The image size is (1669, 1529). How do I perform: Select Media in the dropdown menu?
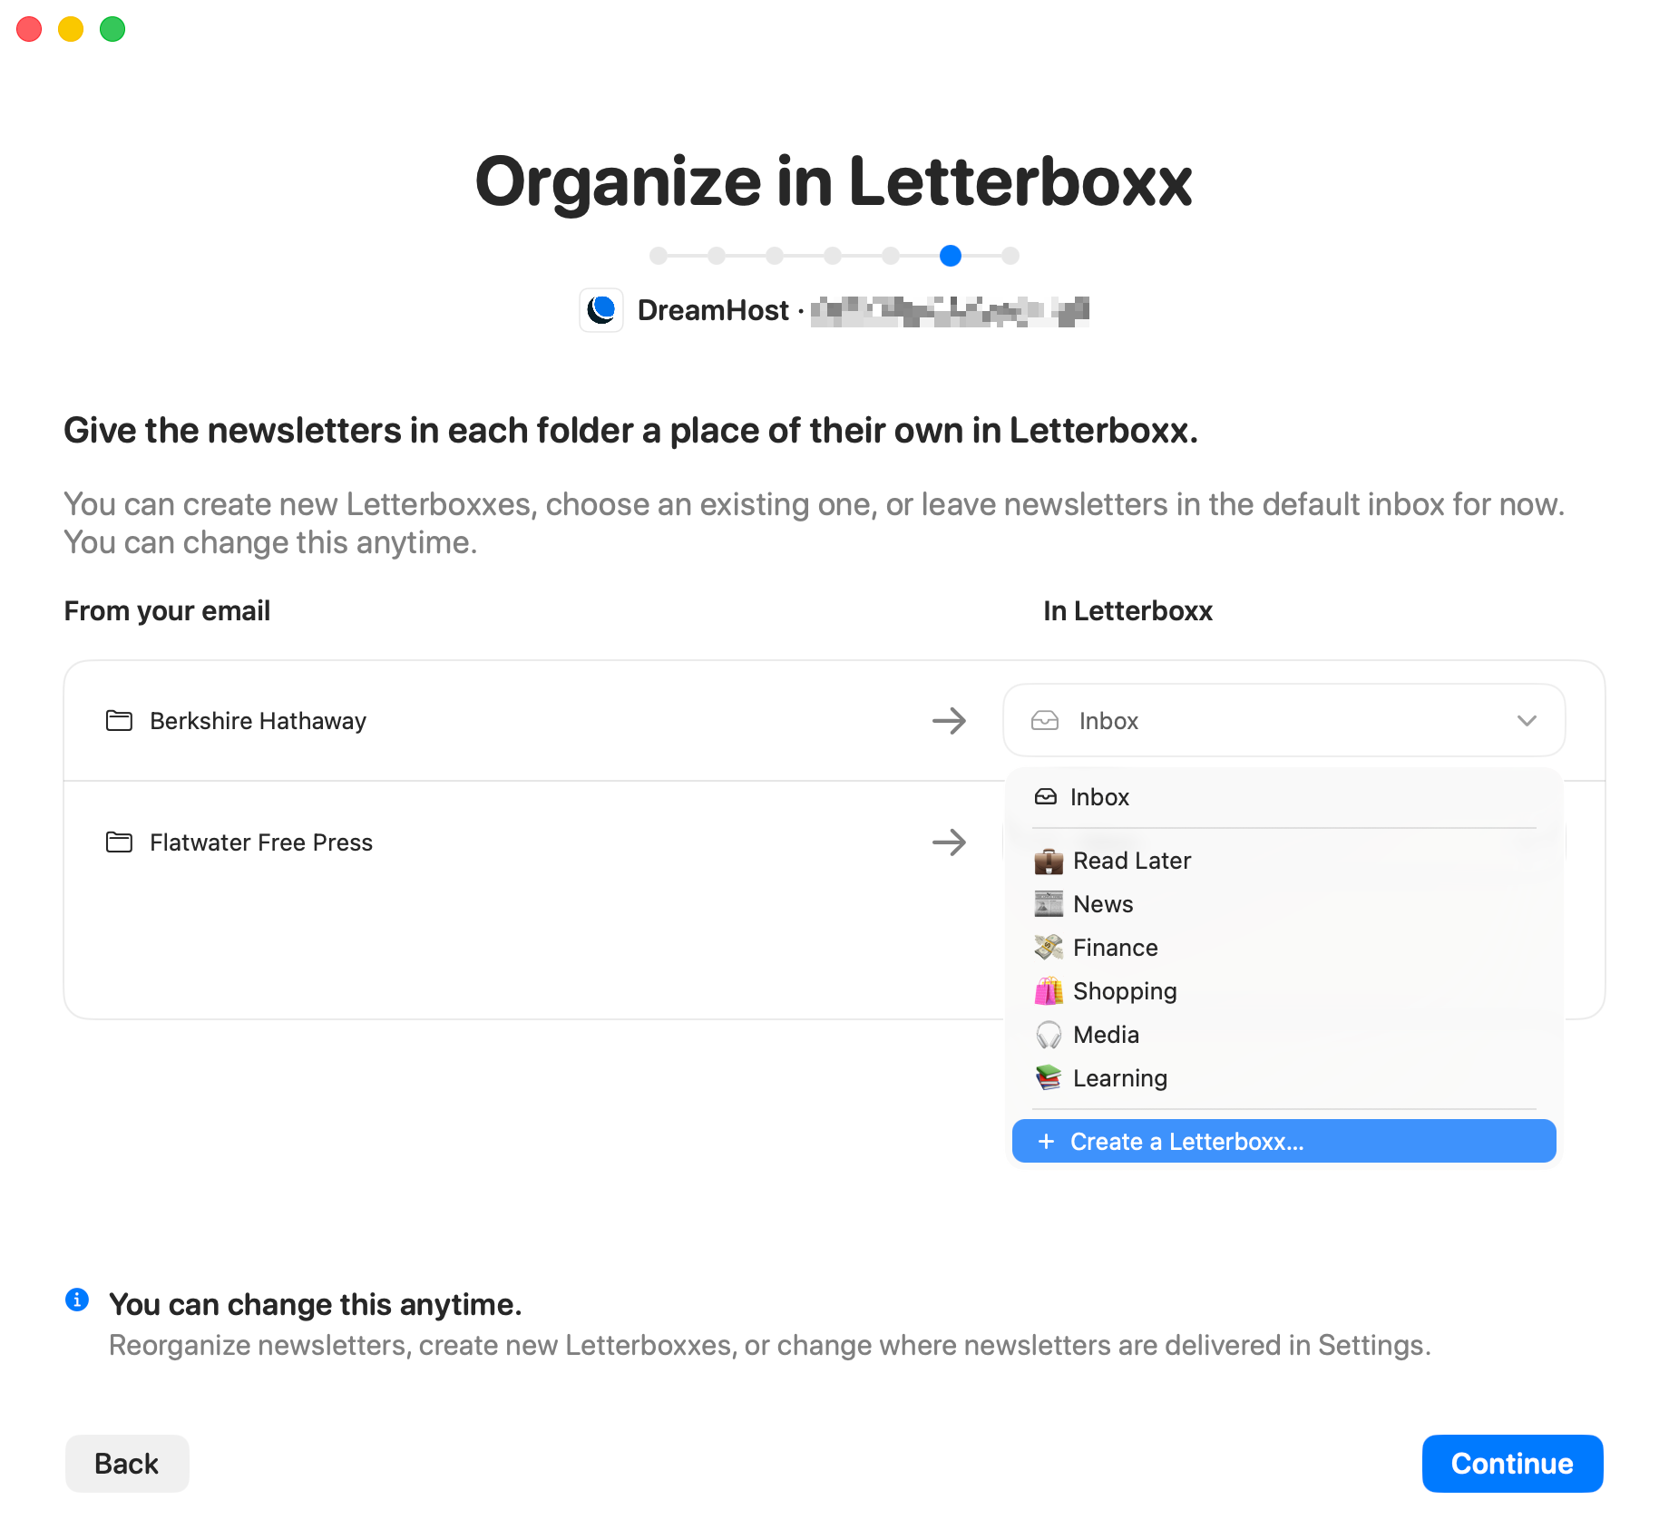click(1283, 1035)
